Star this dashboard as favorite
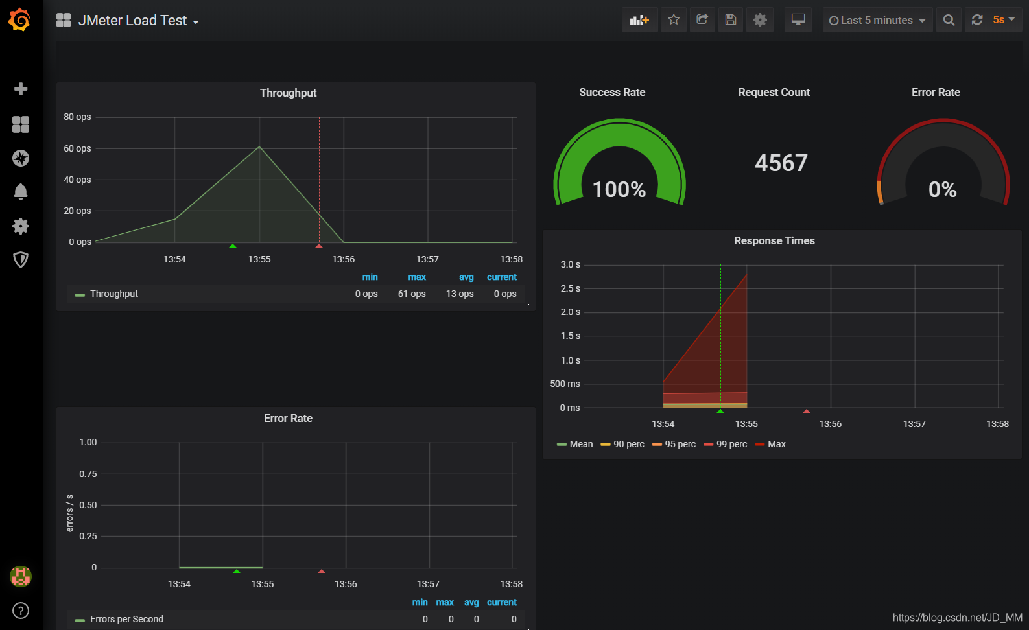 (674, 20)
